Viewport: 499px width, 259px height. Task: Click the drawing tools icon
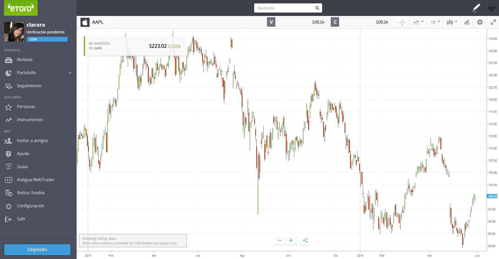click(x=467, y=22)
